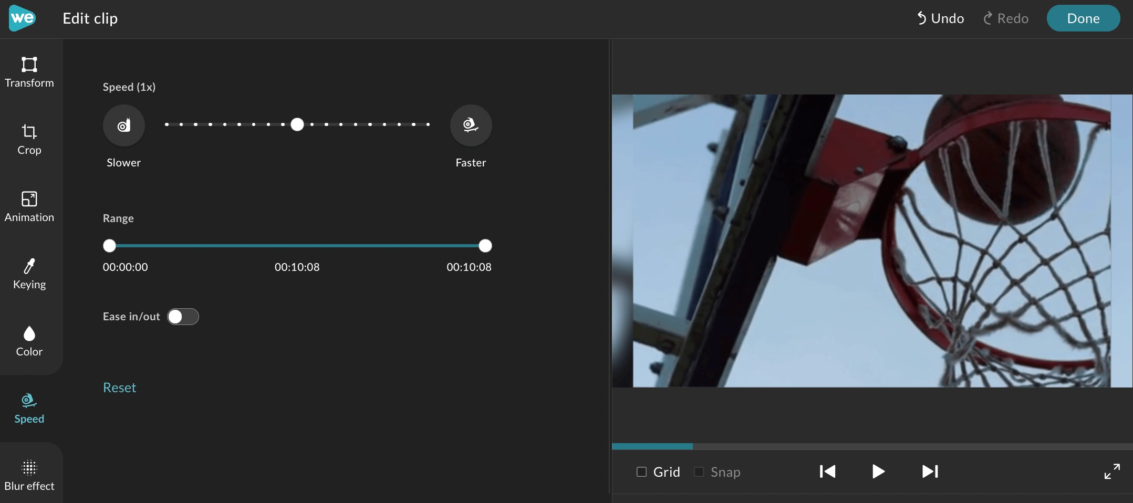This screenshot has height=503, width=1133.
Task: Click the Range end handle
Action: tap(485, 246)
